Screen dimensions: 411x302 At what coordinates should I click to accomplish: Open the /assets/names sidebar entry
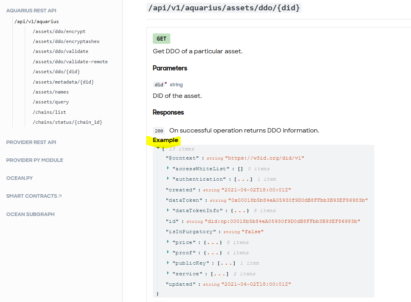pos(51,92)
